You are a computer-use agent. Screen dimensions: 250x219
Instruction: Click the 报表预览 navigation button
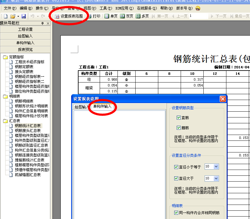pos(25,50)
